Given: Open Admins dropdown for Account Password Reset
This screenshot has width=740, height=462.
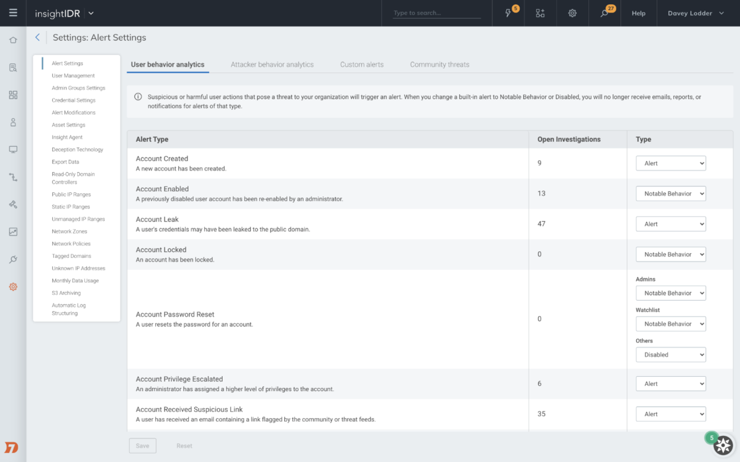Looking at the screenshot, I should (671, 293).
